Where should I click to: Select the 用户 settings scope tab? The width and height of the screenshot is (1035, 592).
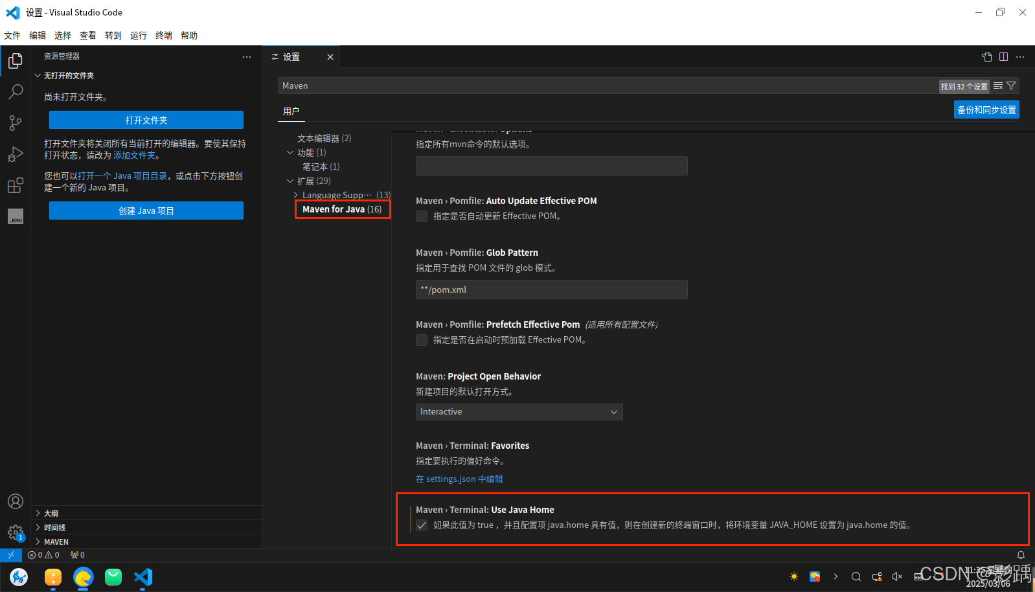coord(291,111)
